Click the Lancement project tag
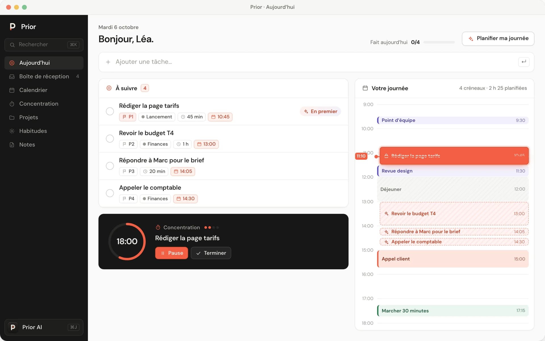This screenshot has width=545, height=341. pos(157,117)
